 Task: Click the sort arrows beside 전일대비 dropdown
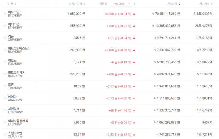(x=134, y=4)
